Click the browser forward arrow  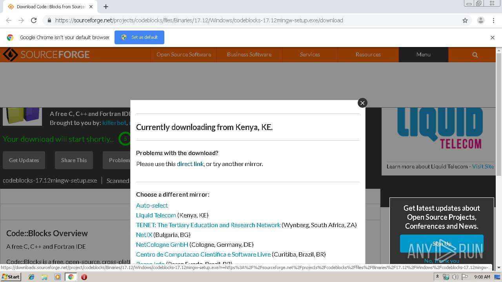(21, 20)
